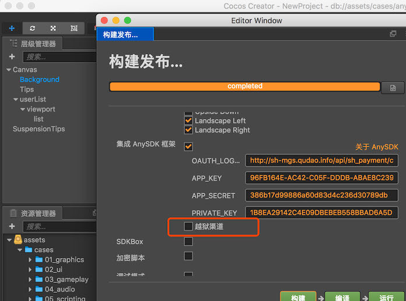Image resolution: width=406 pixels, height=301 pixels.
Task: Edit the APP_SECRET field
Action: tap(322, 195)
